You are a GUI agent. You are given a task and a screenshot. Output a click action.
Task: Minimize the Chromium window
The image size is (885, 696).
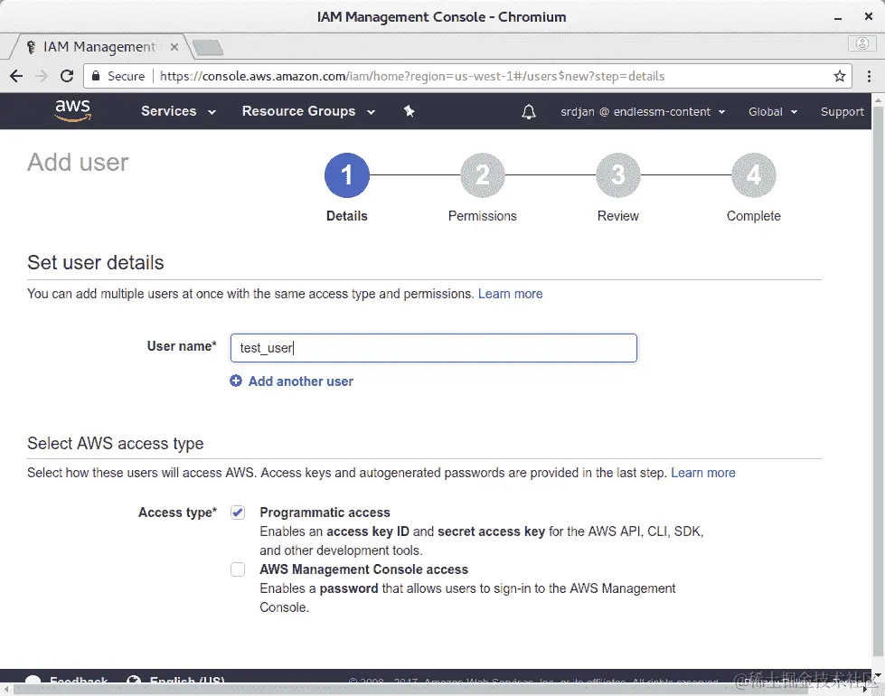tap(838, 17)
